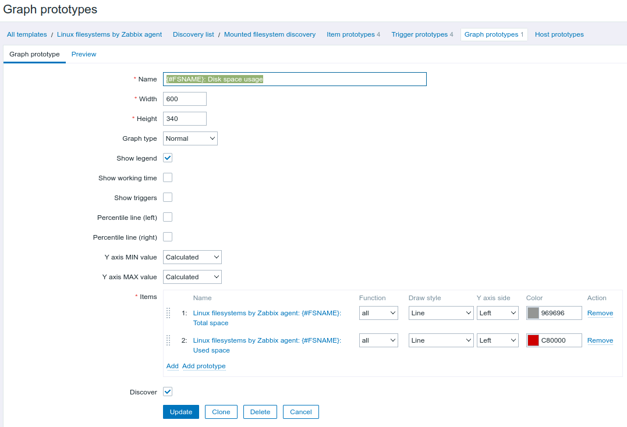
Task: Enable Show working time checkbox
Action: [x=168, y=178]
